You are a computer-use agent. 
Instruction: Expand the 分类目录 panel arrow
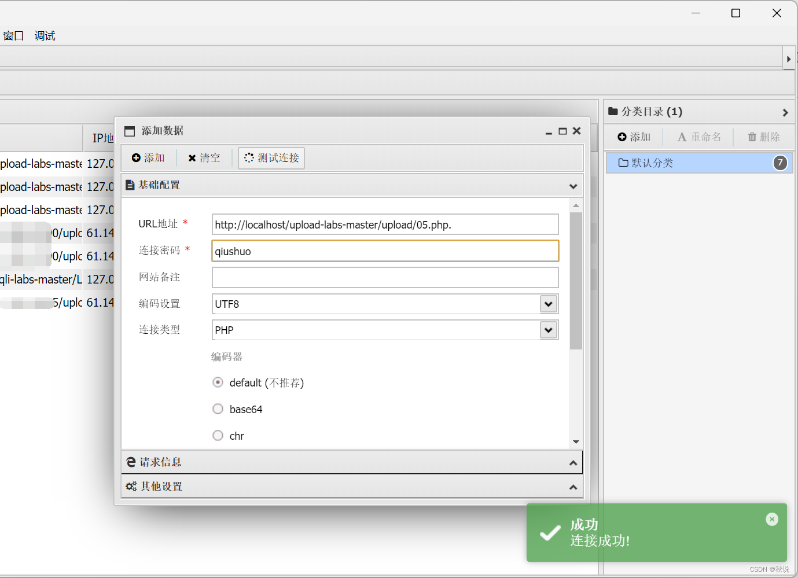pos(785,112)
